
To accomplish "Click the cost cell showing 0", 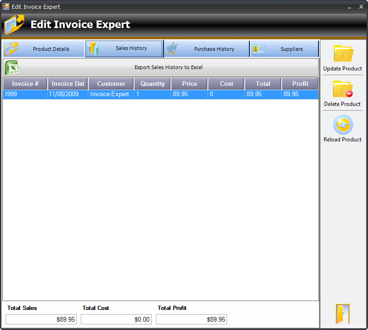I will 226,94.
